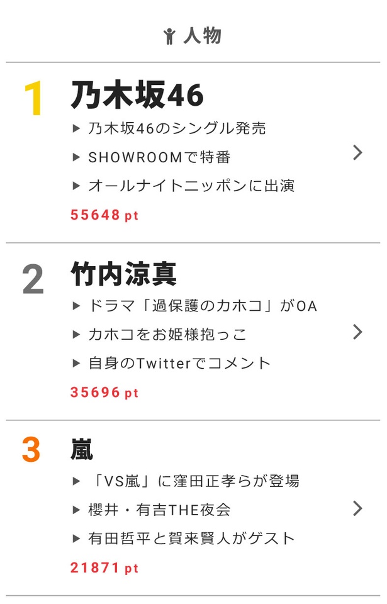Click the triangle bullet before カホコをお姫様抱っこ

(x=76, y=335)
